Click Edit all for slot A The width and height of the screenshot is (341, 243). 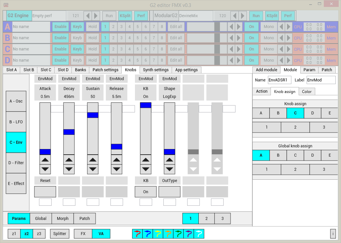(176, 27)
